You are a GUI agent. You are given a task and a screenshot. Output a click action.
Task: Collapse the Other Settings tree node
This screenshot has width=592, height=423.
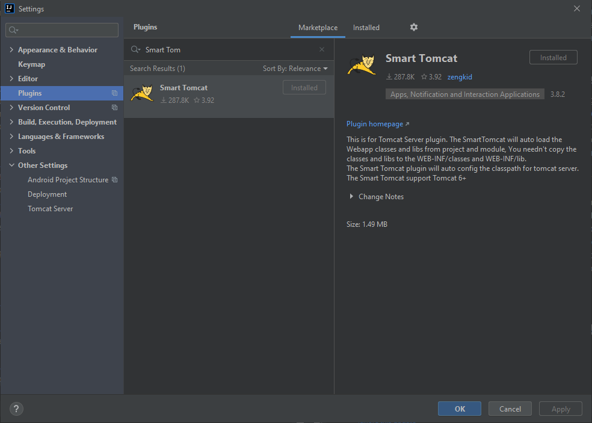tap(11, 165)
